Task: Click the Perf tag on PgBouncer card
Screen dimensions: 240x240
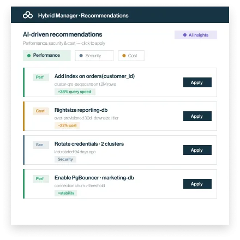Action: point(41,179)
